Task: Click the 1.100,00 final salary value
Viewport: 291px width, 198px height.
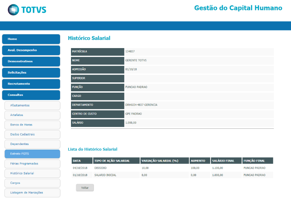Action: pyautogui.click(x=218, y=168)
